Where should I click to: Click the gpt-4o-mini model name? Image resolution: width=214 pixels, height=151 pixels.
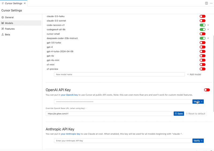click(x=53, y=60)
